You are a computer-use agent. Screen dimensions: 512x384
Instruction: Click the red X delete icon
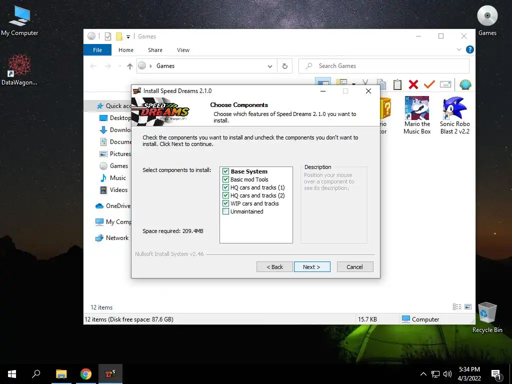pos(413,84)
